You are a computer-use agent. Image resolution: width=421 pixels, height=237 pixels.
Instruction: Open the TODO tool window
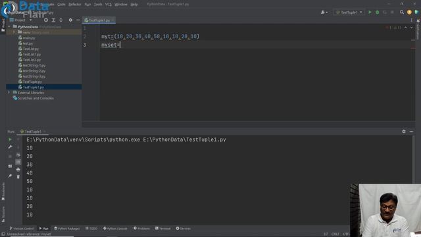click(91, 228)
